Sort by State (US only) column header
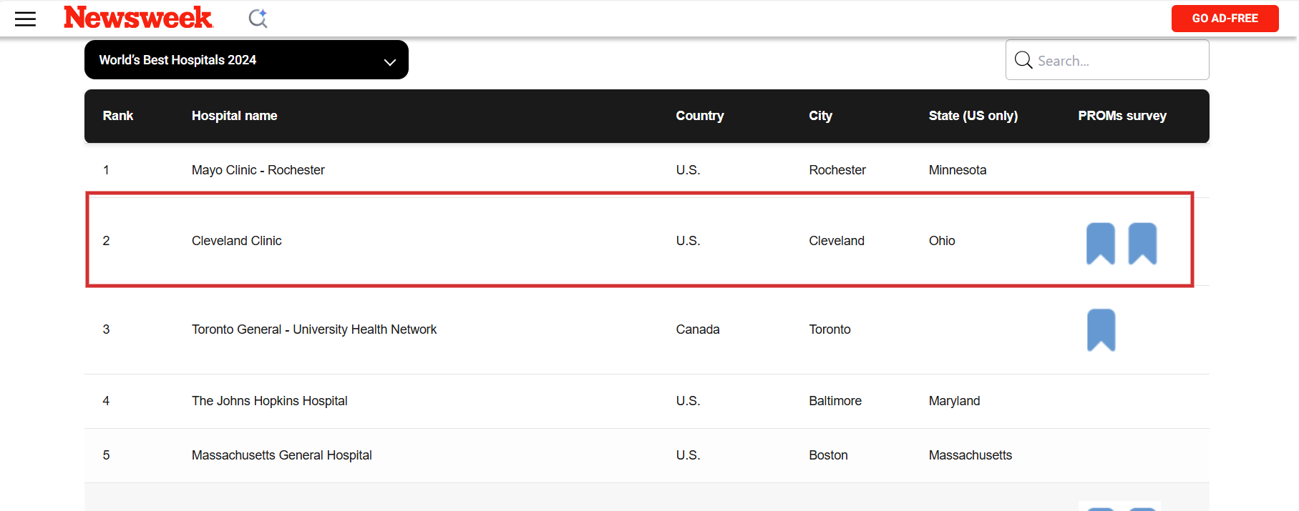This screenshot has width=1299, height=511. [973, 116]
